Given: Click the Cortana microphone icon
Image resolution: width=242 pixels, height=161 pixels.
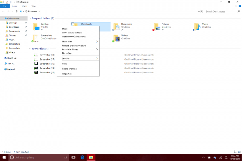Looking at the screenshot, I should (66, 157).
